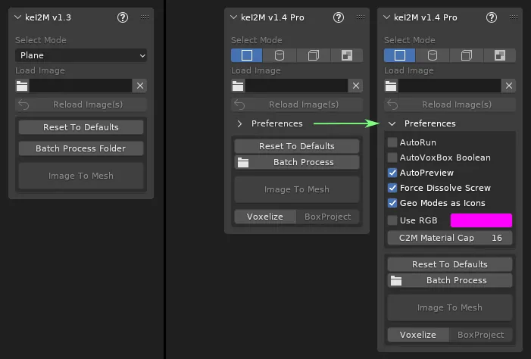Select Voxelize tab below collapsed Preferences

pyautogui.click(x=264, y=217)
